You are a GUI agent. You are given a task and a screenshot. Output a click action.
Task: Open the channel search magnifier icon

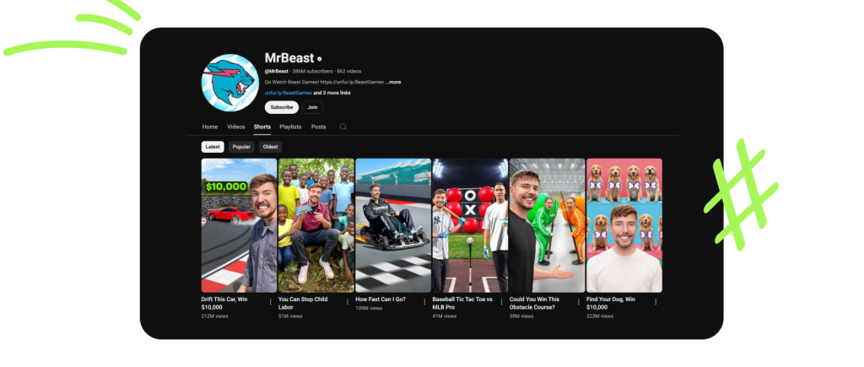click(x=343, y=127)
